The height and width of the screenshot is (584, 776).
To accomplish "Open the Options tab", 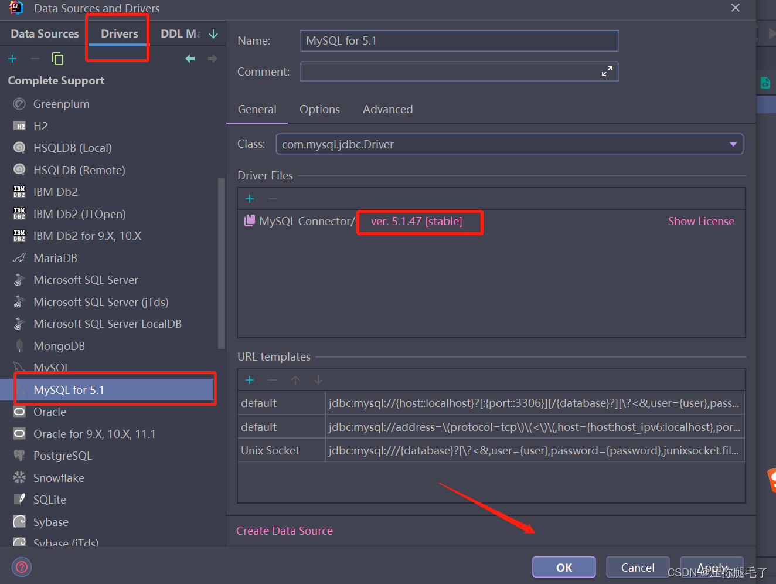I will (x=319, y=109).
